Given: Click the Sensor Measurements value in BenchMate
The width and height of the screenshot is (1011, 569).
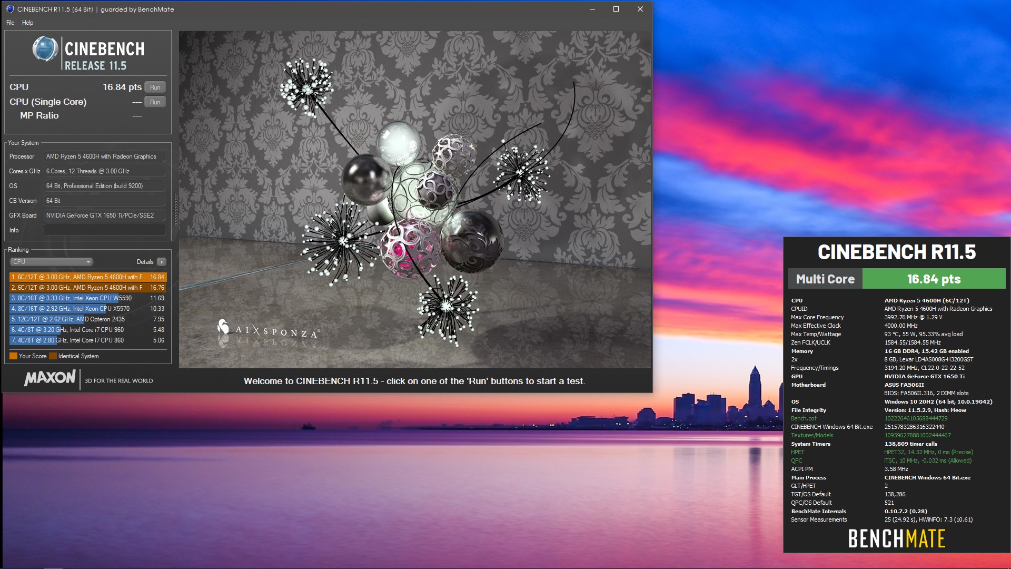Looking at the screenshot, I should (x=928, y=519).
